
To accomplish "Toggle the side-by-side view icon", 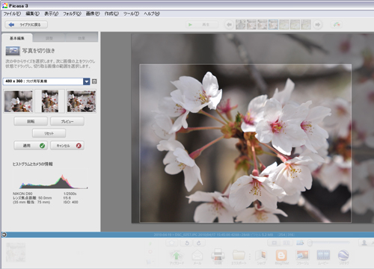I will (x=286, y=243).
